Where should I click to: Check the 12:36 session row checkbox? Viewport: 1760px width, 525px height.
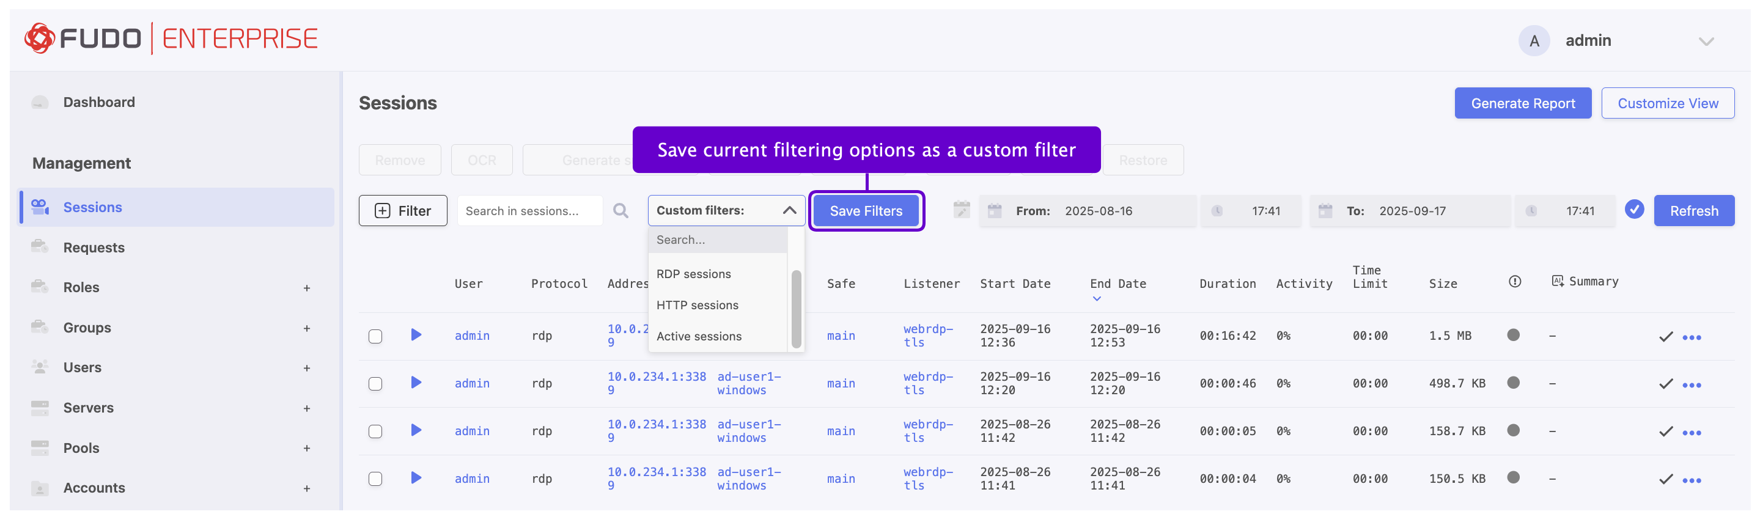[375, 336]
